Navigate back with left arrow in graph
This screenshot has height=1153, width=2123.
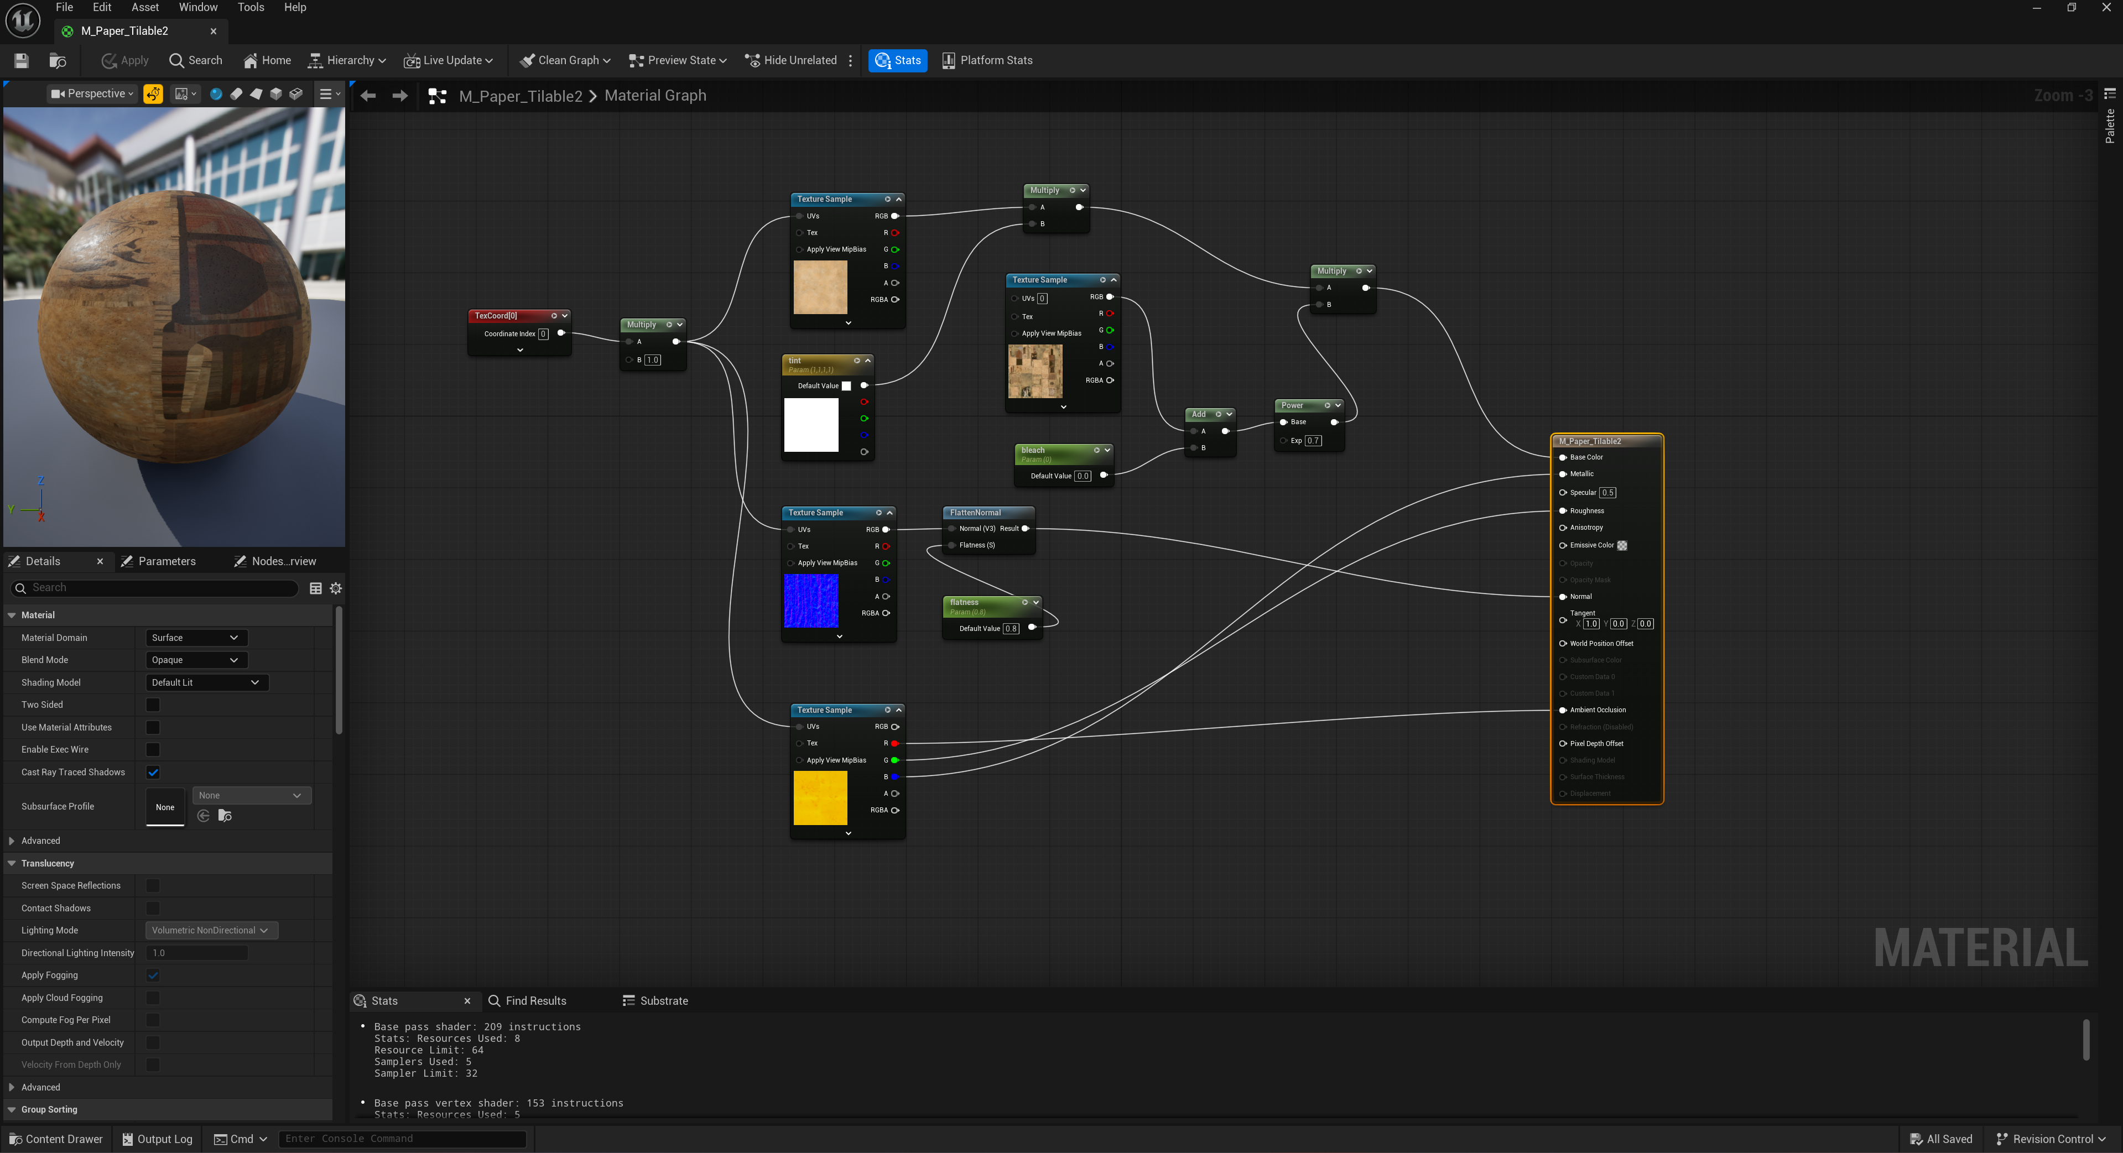coord(368,96)
